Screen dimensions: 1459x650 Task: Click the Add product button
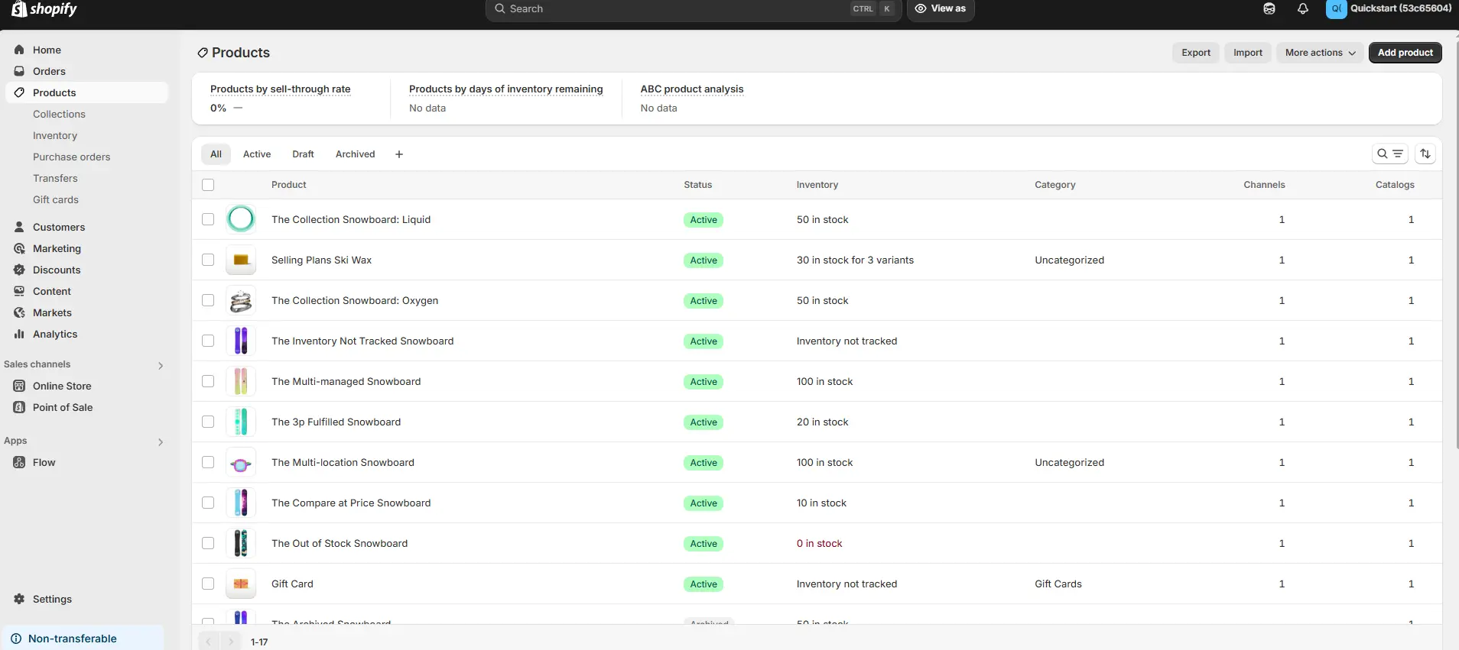tap(1405, 53)
